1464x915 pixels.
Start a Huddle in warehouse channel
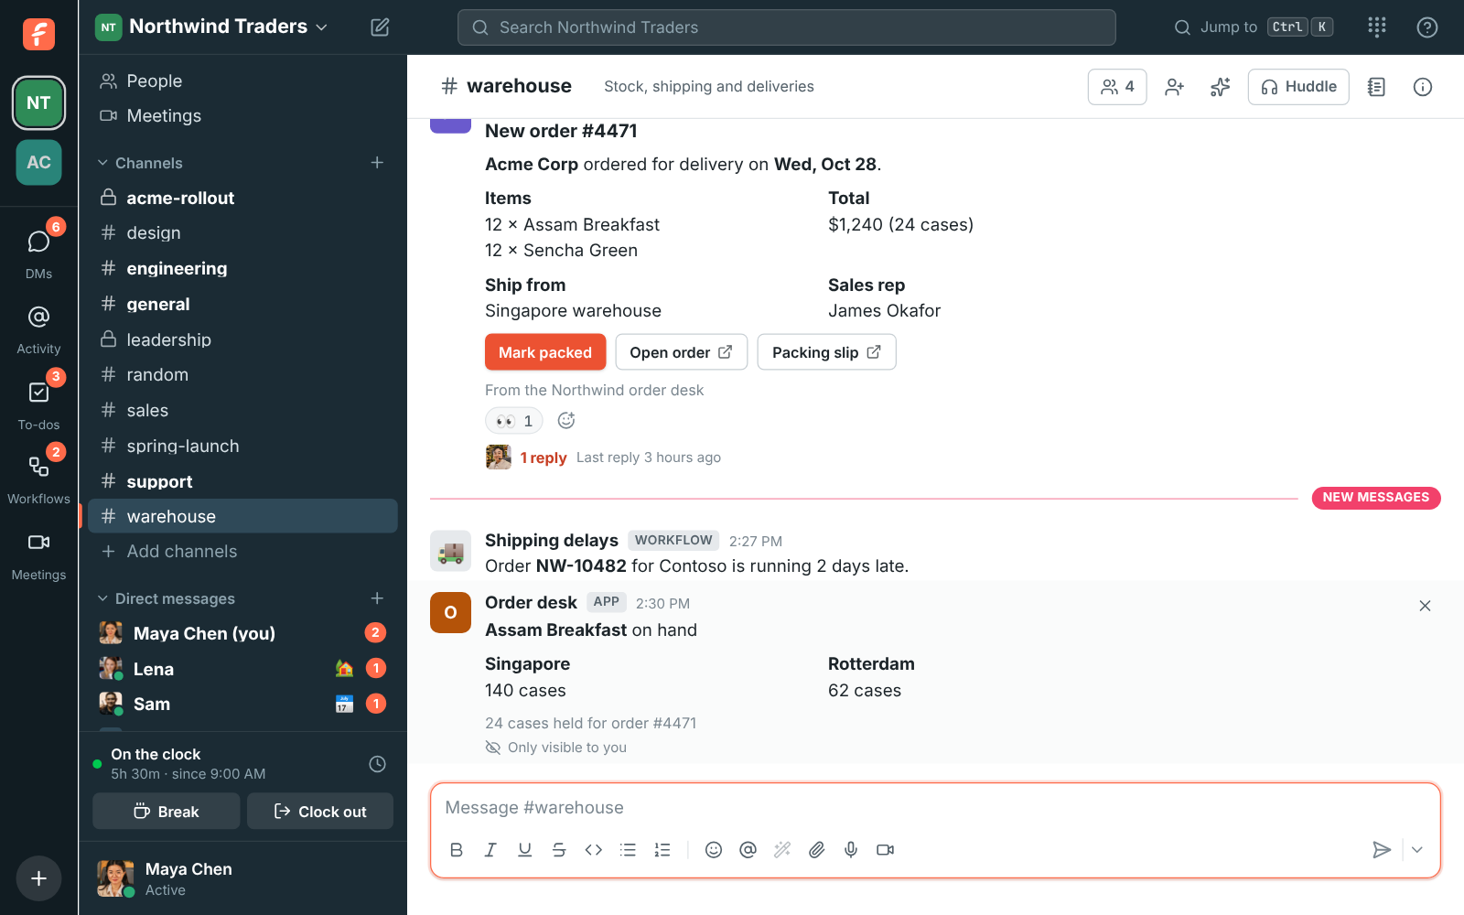[x=1297, y=87]
